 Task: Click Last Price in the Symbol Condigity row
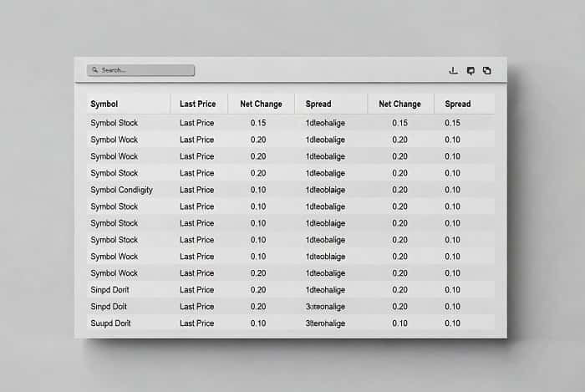(x=196, y=190)
